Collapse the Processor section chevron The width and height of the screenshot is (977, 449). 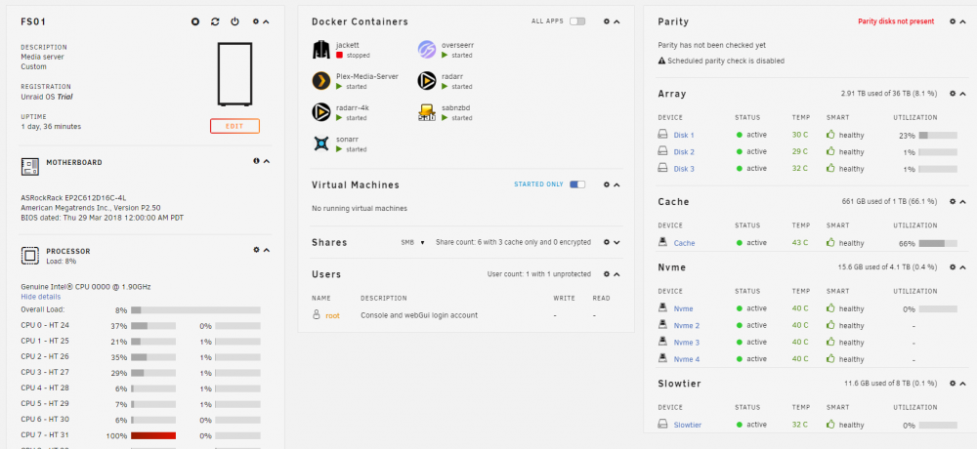pos(267,250)
